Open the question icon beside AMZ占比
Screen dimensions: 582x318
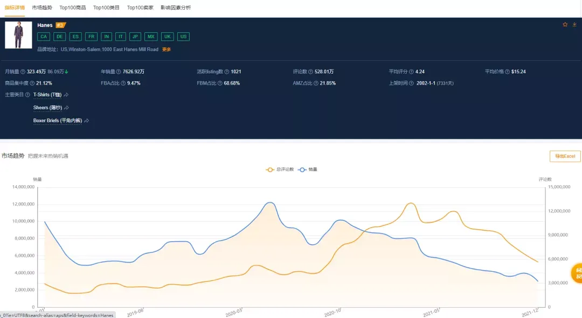(x=316, y=83)
